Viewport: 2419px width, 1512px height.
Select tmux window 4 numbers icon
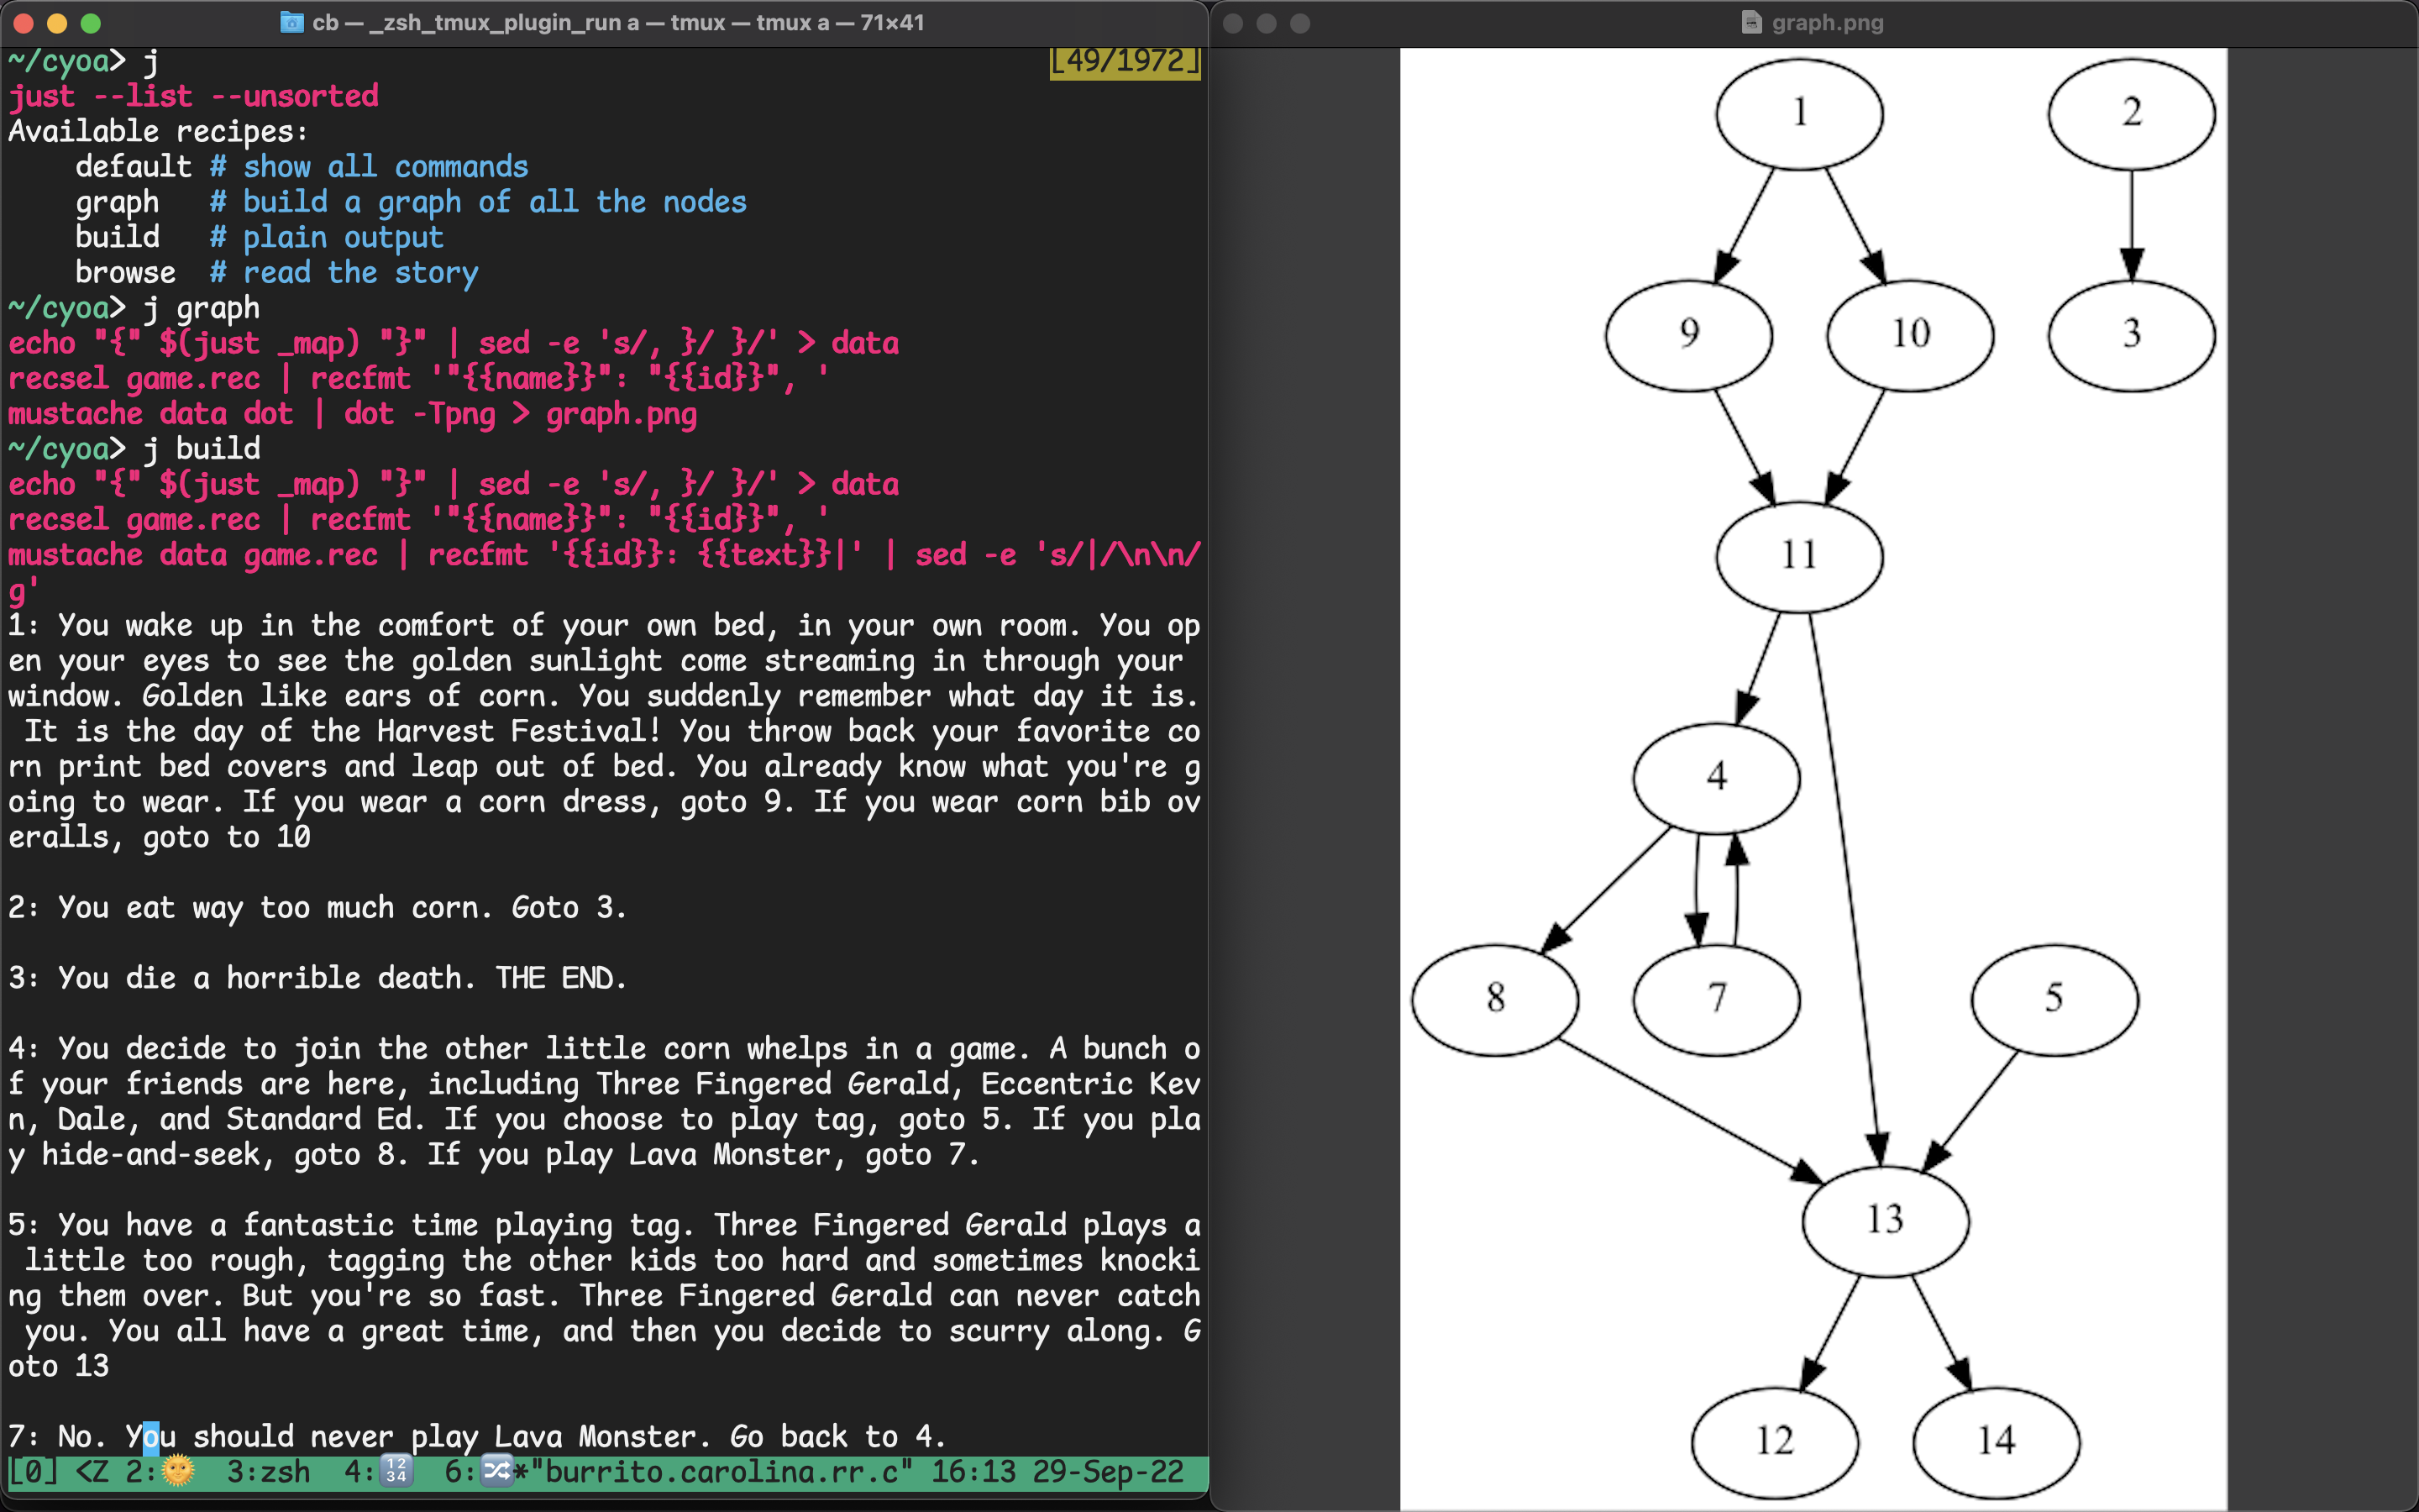(x=396, y=1471)
